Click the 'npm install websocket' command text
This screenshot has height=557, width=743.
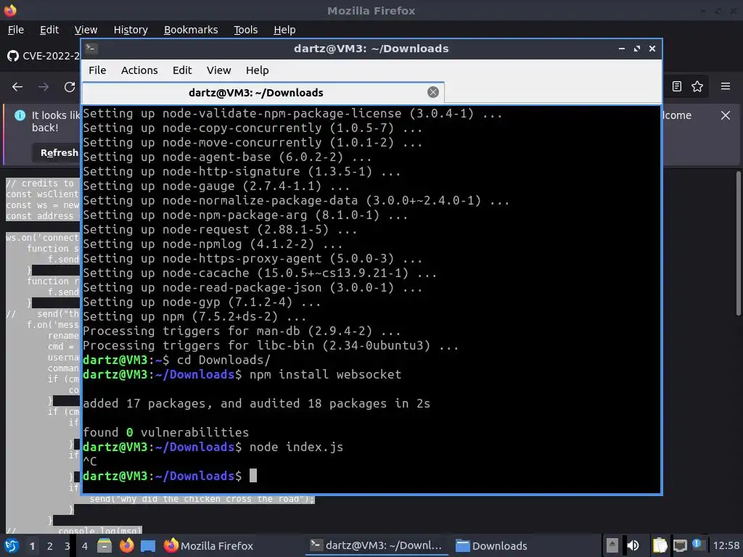coord(325,374)
